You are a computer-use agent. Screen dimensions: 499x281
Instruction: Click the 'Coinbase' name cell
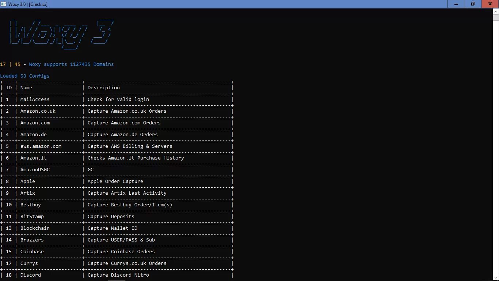32,252
